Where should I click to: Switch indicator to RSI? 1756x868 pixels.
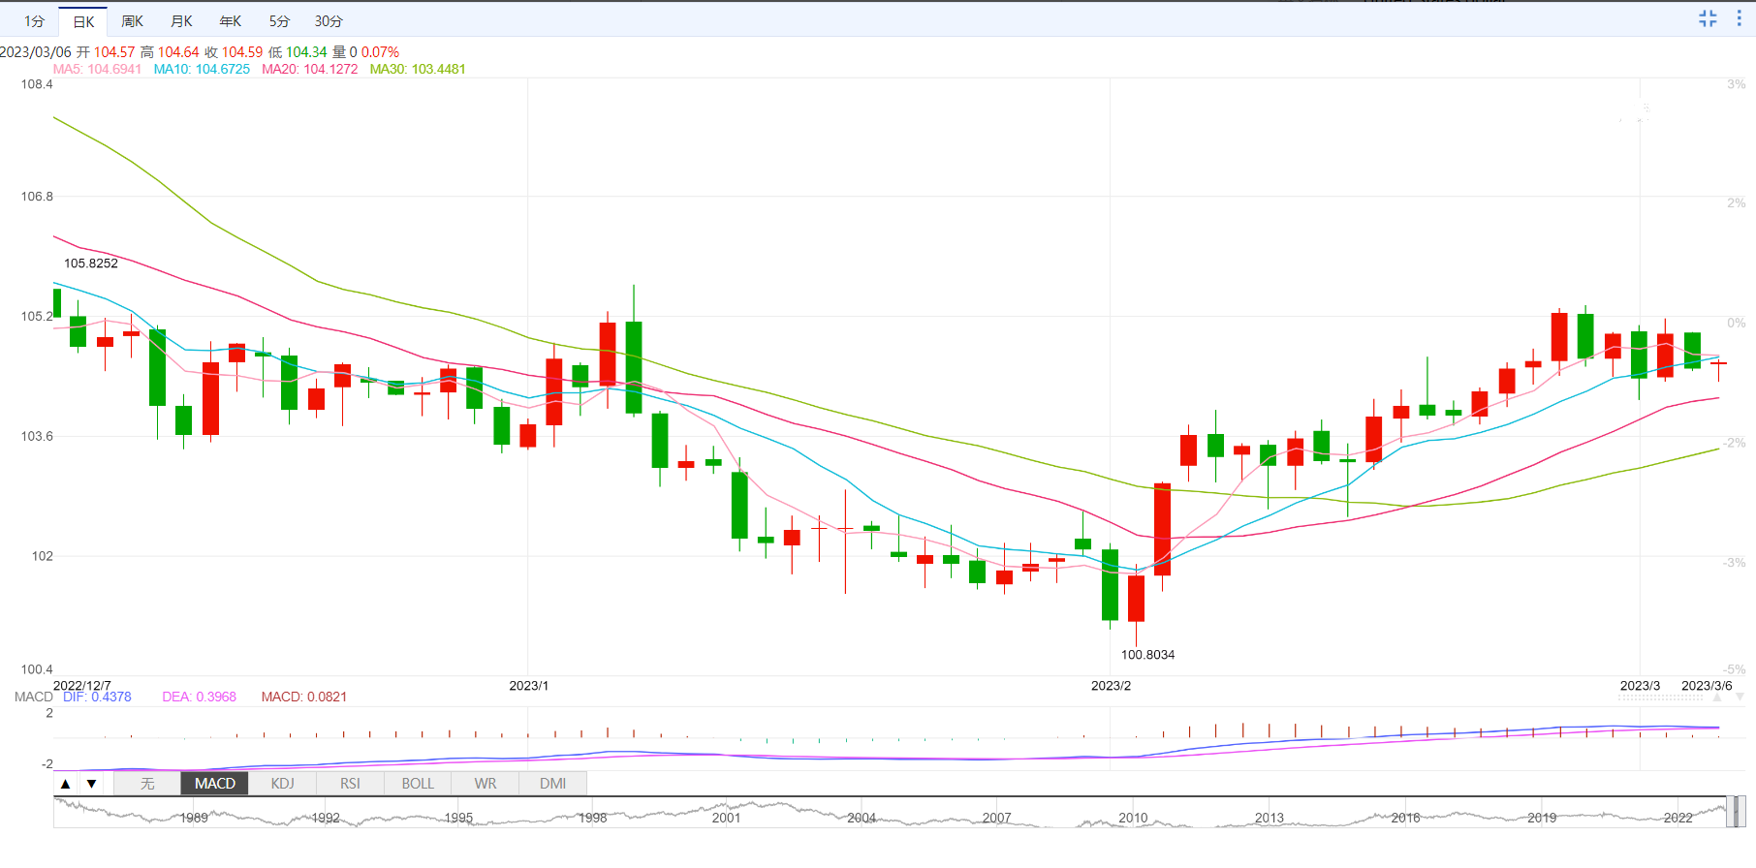pos(350,784)
